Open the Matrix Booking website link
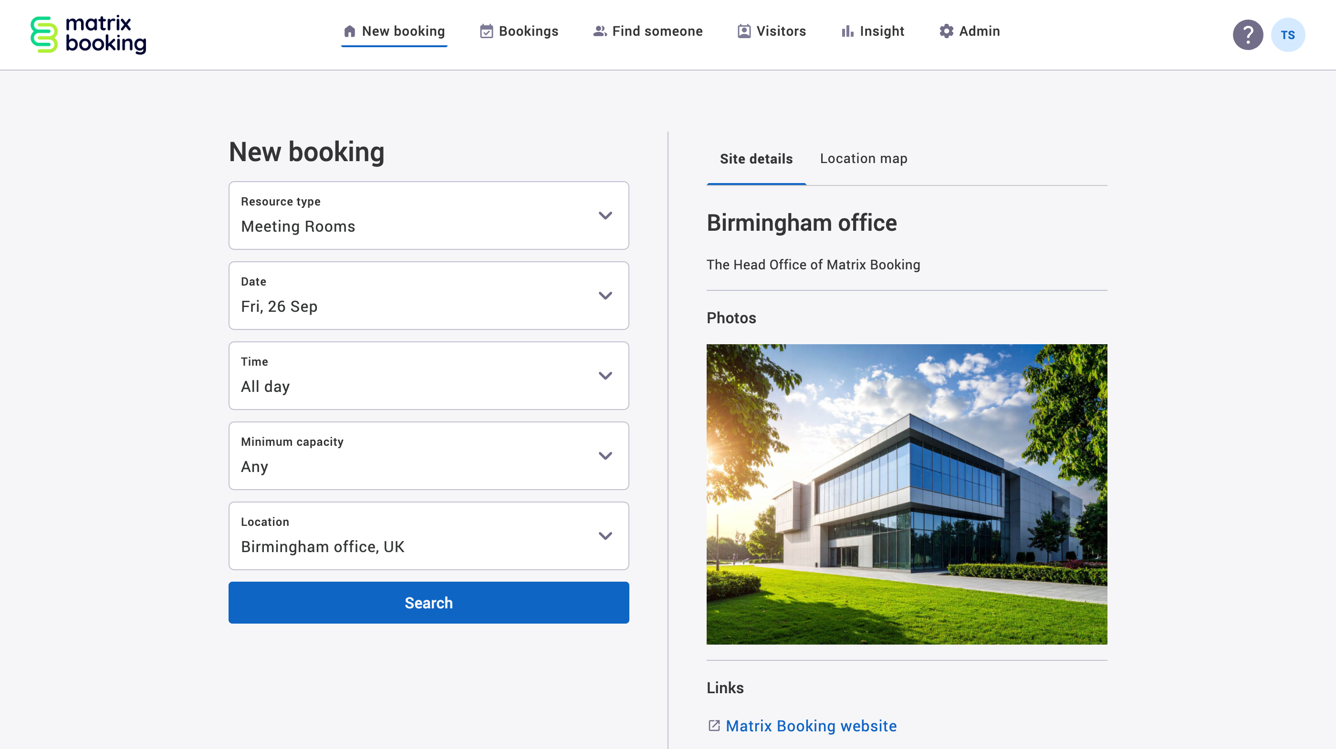This screenshot has height=749, width=1336. pyautogui.click(x=811, y=726)
